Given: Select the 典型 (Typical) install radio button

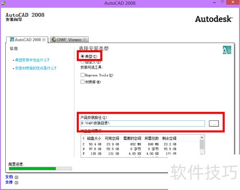Looking at the screenshot, I should coord(82,56).
